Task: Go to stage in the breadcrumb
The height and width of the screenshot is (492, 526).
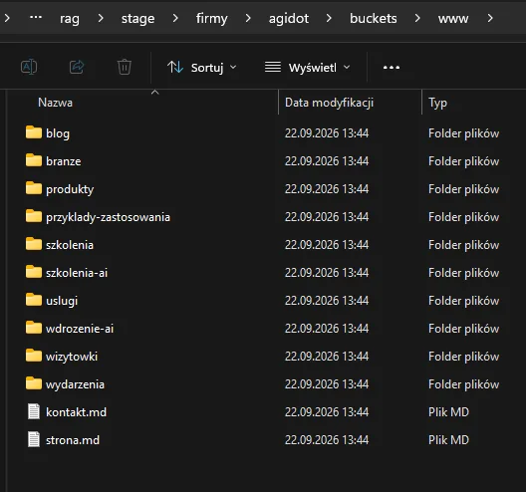Action: 137,19
